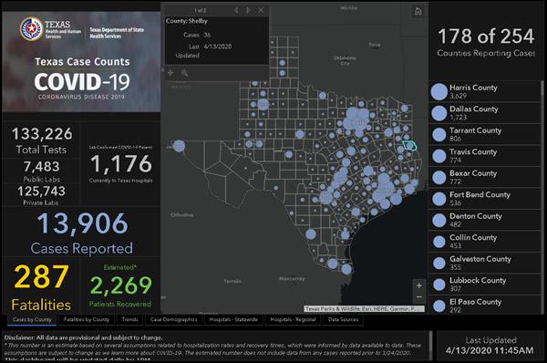
Task: Zoom in with the map plus button
Action: pyautogui.click(x=419, y=285)
